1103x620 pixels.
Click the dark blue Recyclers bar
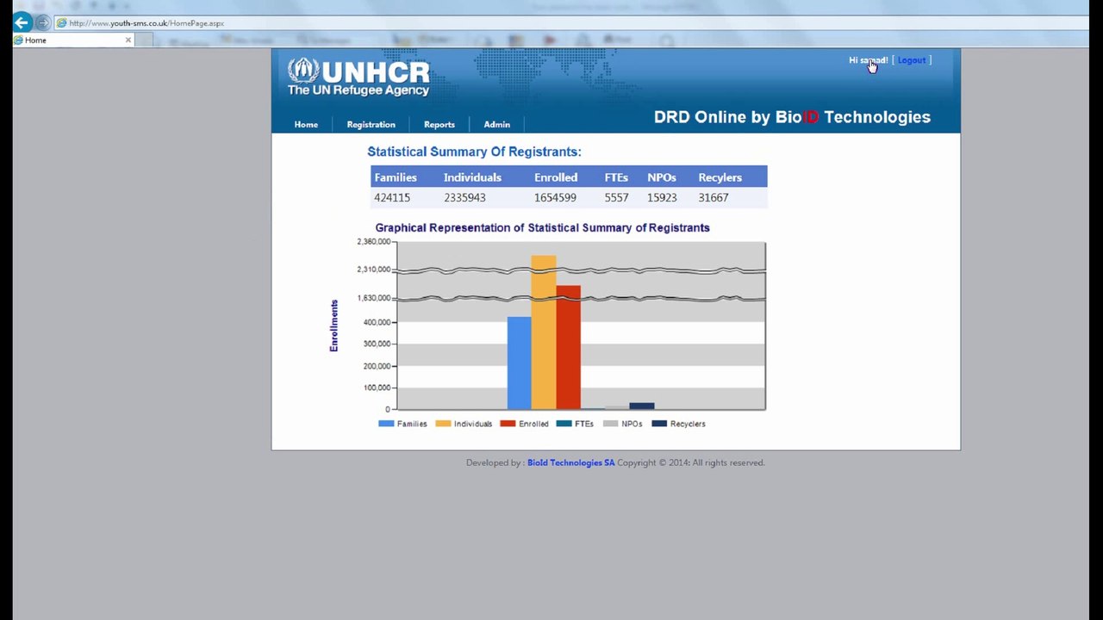tap(642, 406)
